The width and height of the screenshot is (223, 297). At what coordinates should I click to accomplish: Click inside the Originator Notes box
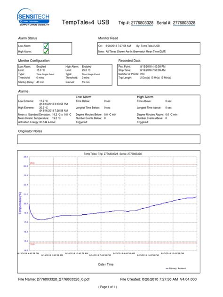(109, 140)
